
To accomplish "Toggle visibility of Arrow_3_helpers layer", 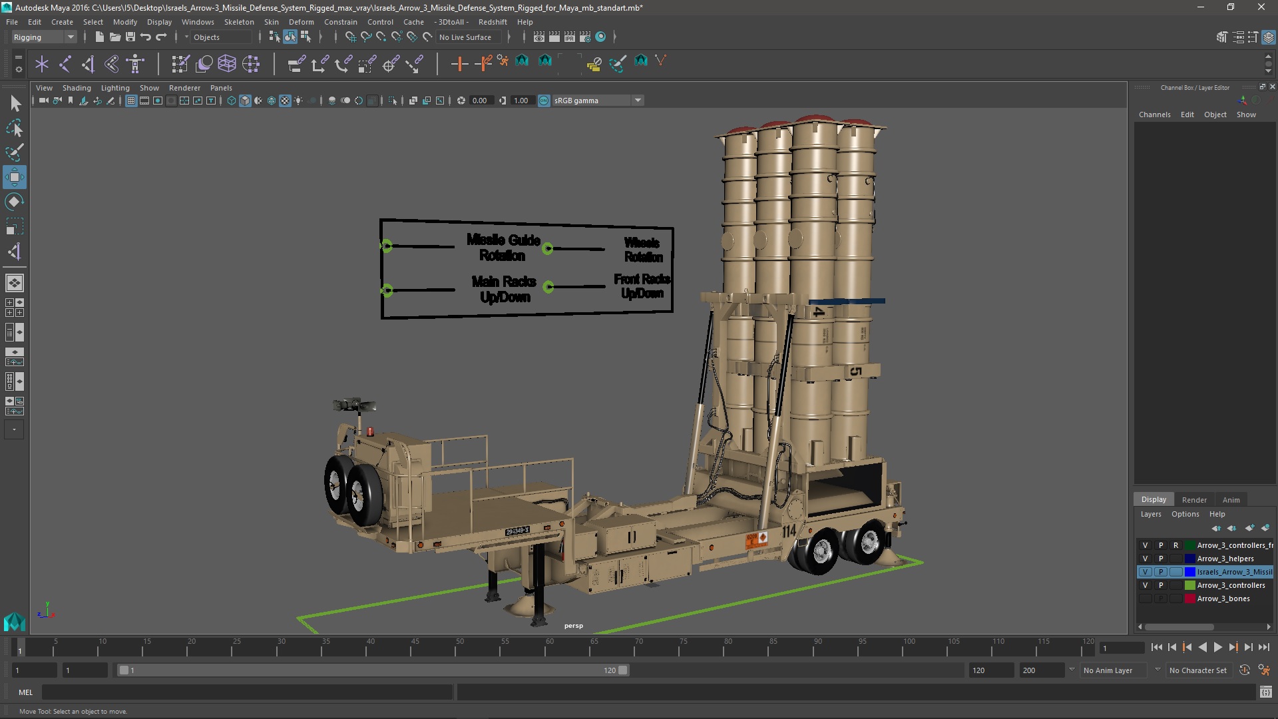I will tap(1145, 559).
